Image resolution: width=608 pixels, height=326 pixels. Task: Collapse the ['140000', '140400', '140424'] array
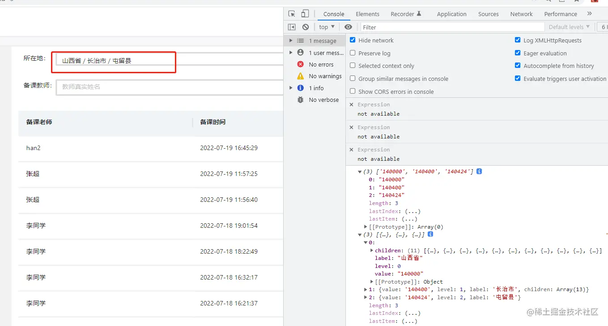click(360, 171)
